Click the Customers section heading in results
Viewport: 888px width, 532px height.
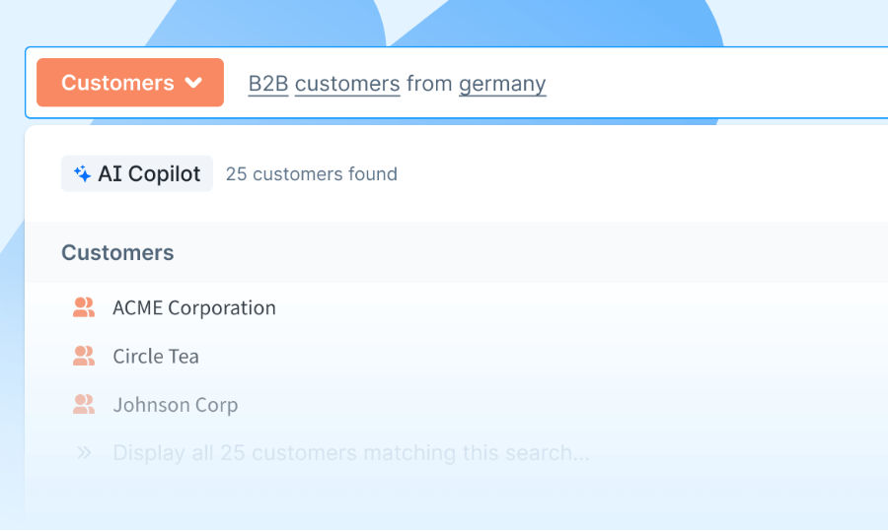click(x=117, y=253)
